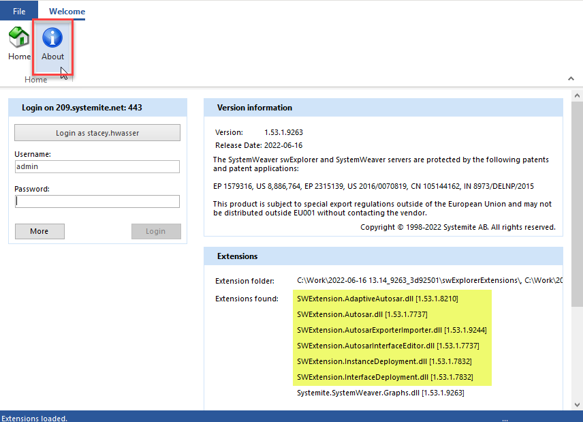Collapse the ribbon with the chevron
583x422 pixels.
pyautogui.click(x=571, y=78)
